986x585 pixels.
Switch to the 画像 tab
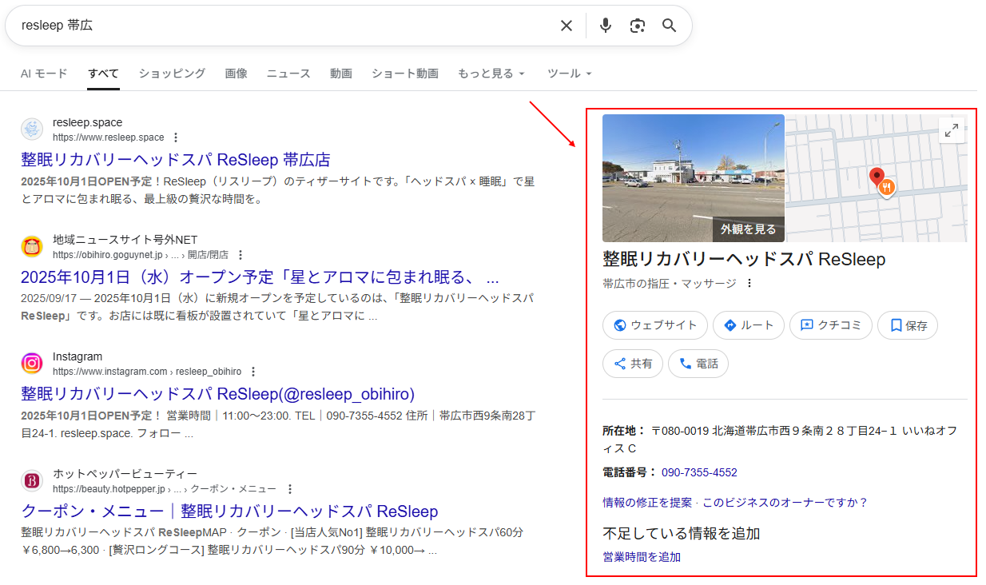(236, 74)
